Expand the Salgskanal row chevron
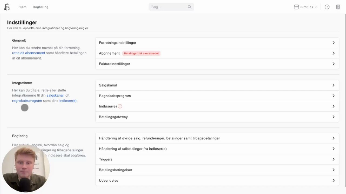Screen dimensions: 346x194 tap(333, 85)
